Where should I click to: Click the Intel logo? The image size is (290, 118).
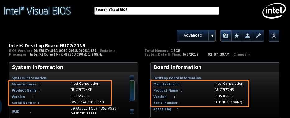coord(274,11)
